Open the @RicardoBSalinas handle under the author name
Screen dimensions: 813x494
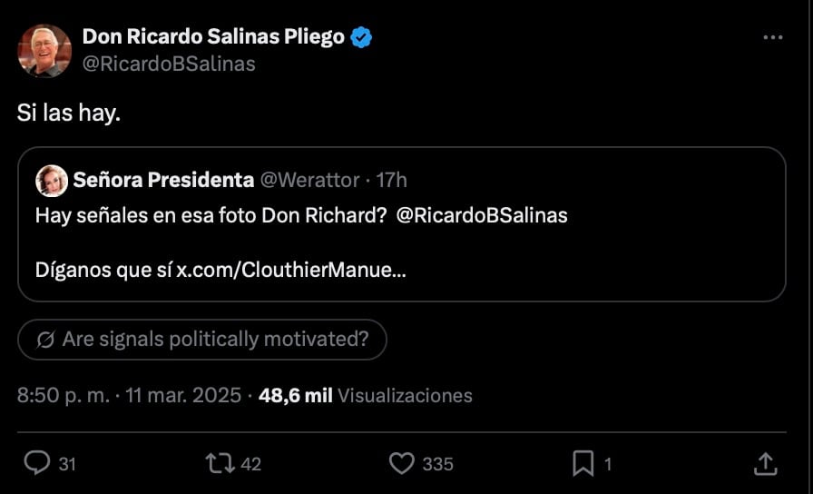(x=169, y=64)
